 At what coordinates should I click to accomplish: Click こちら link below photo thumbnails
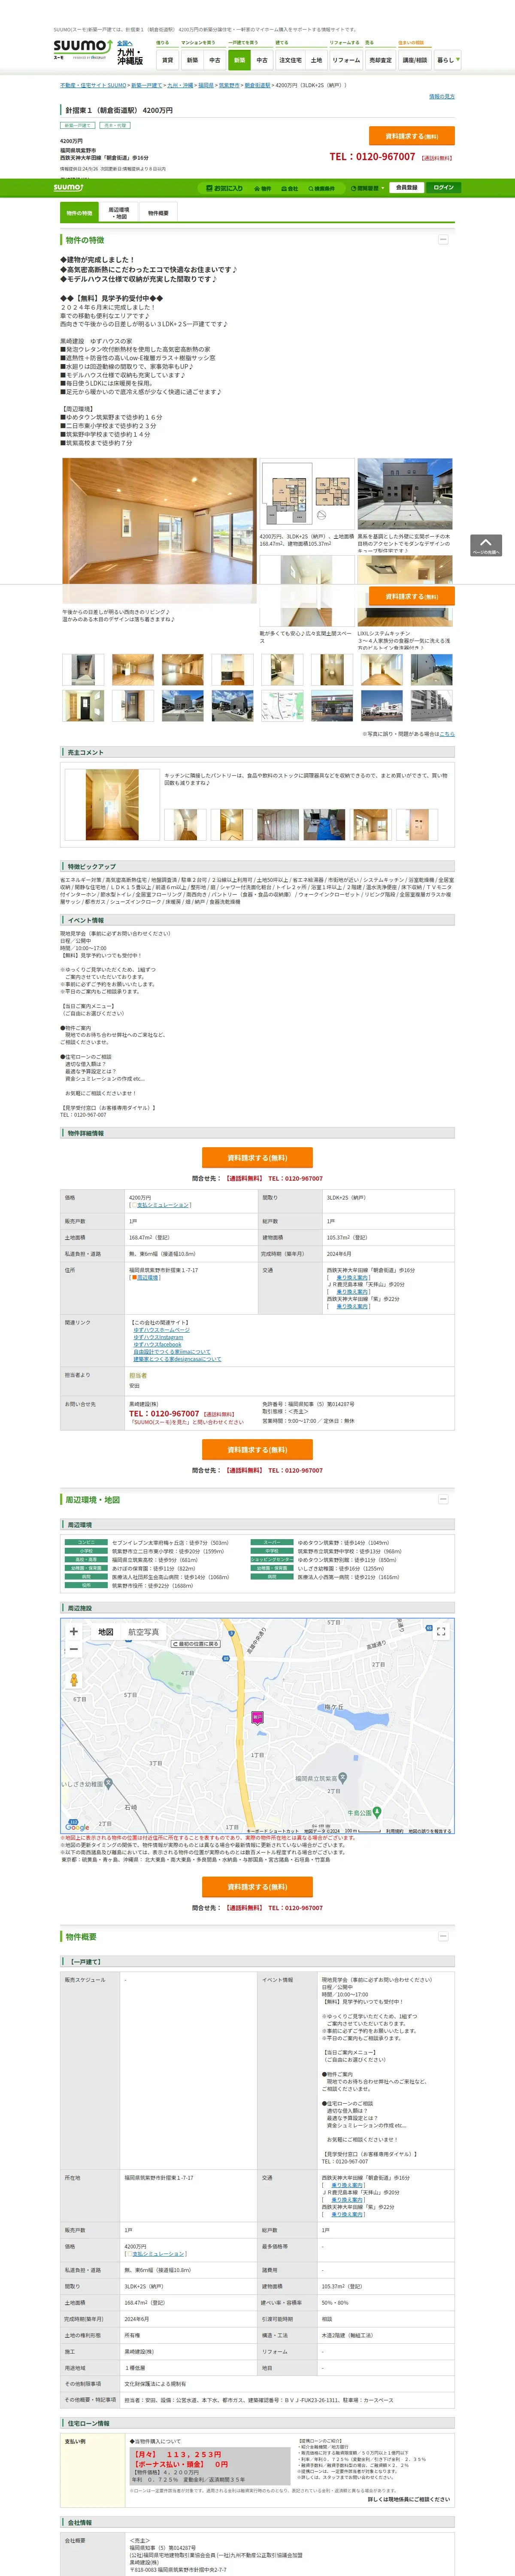pyautogui.click(x=447, y=734)
